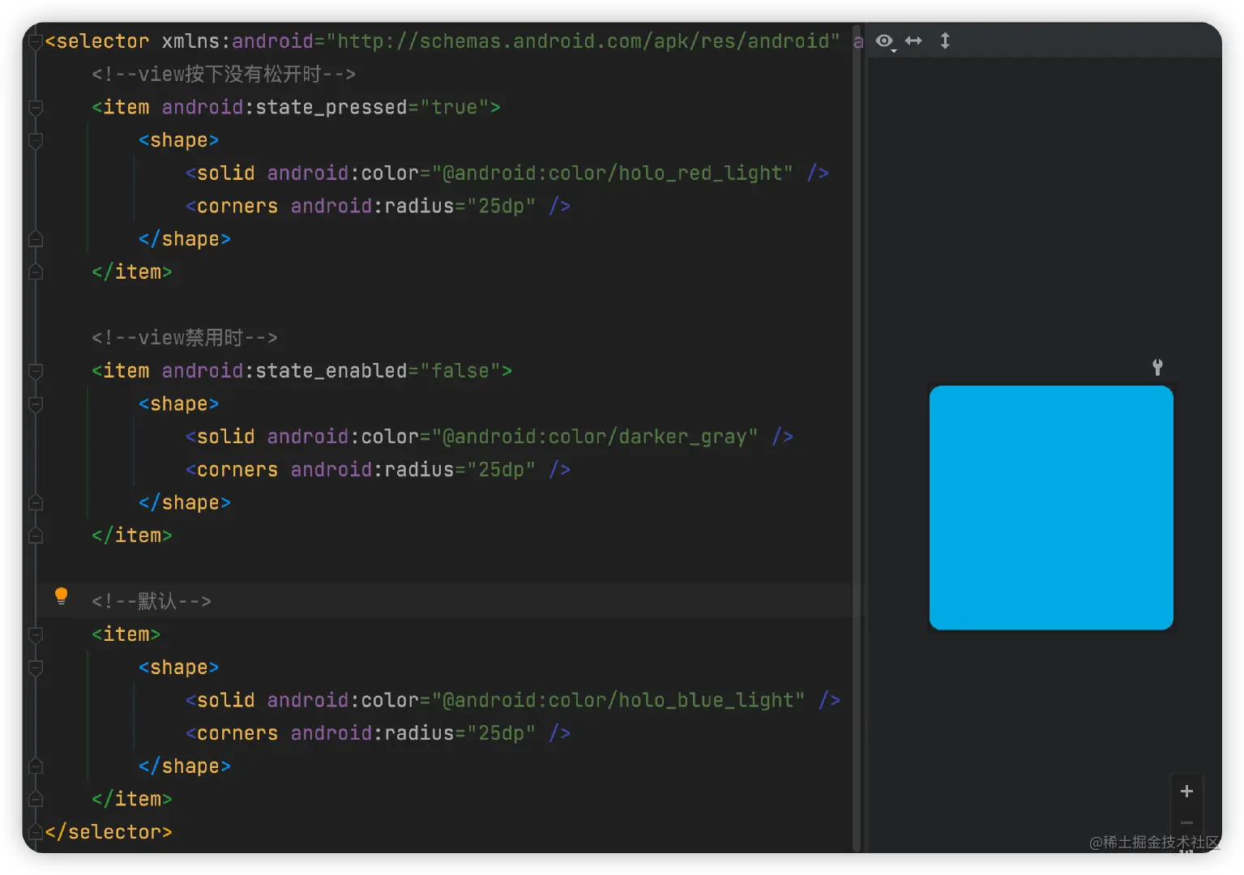This screenshot has width=1244, height=875.
Task: Click fold marker at the last closing item tag
Action: point(36,799)
